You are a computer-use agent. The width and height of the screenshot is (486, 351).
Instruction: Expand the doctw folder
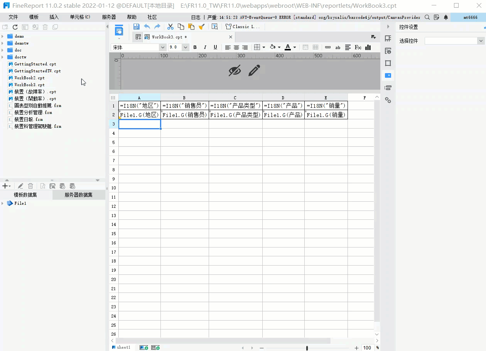tap(3, 57)
